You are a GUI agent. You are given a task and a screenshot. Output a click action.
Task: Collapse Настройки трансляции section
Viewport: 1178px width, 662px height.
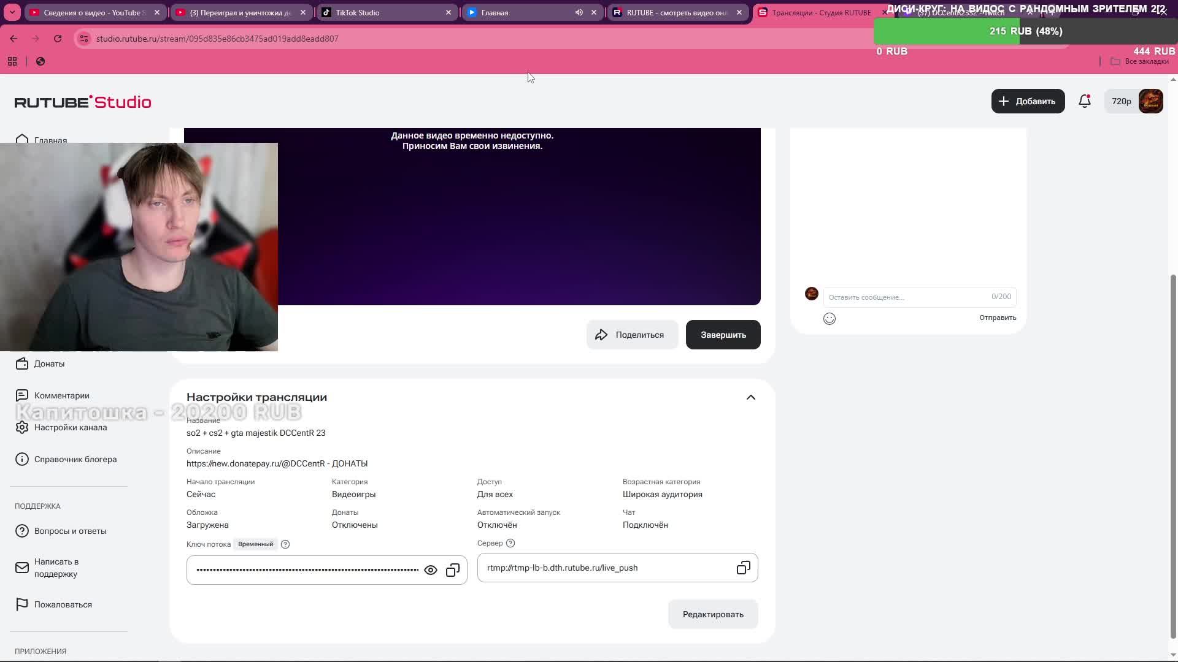tap(750, 397)
